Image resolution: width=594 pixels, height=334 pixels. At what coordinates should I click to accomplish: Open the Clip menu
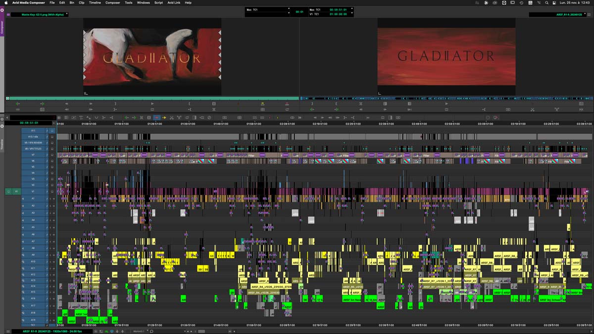(82, 2)
